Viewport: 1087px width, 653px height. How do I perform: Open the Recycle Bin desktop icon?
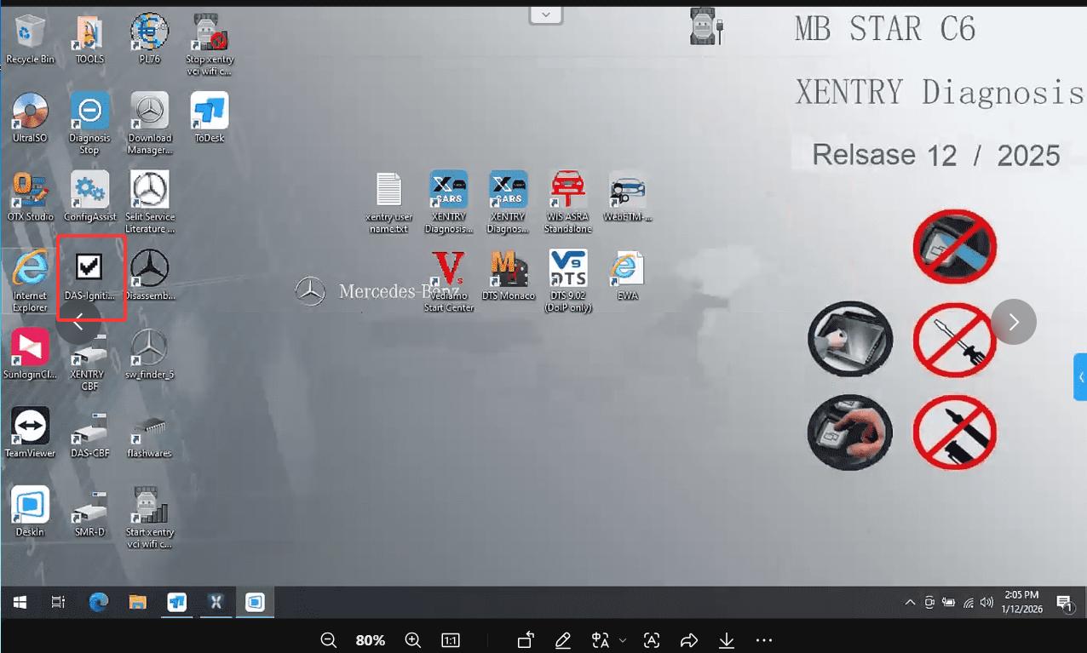(x=30, y=39)
